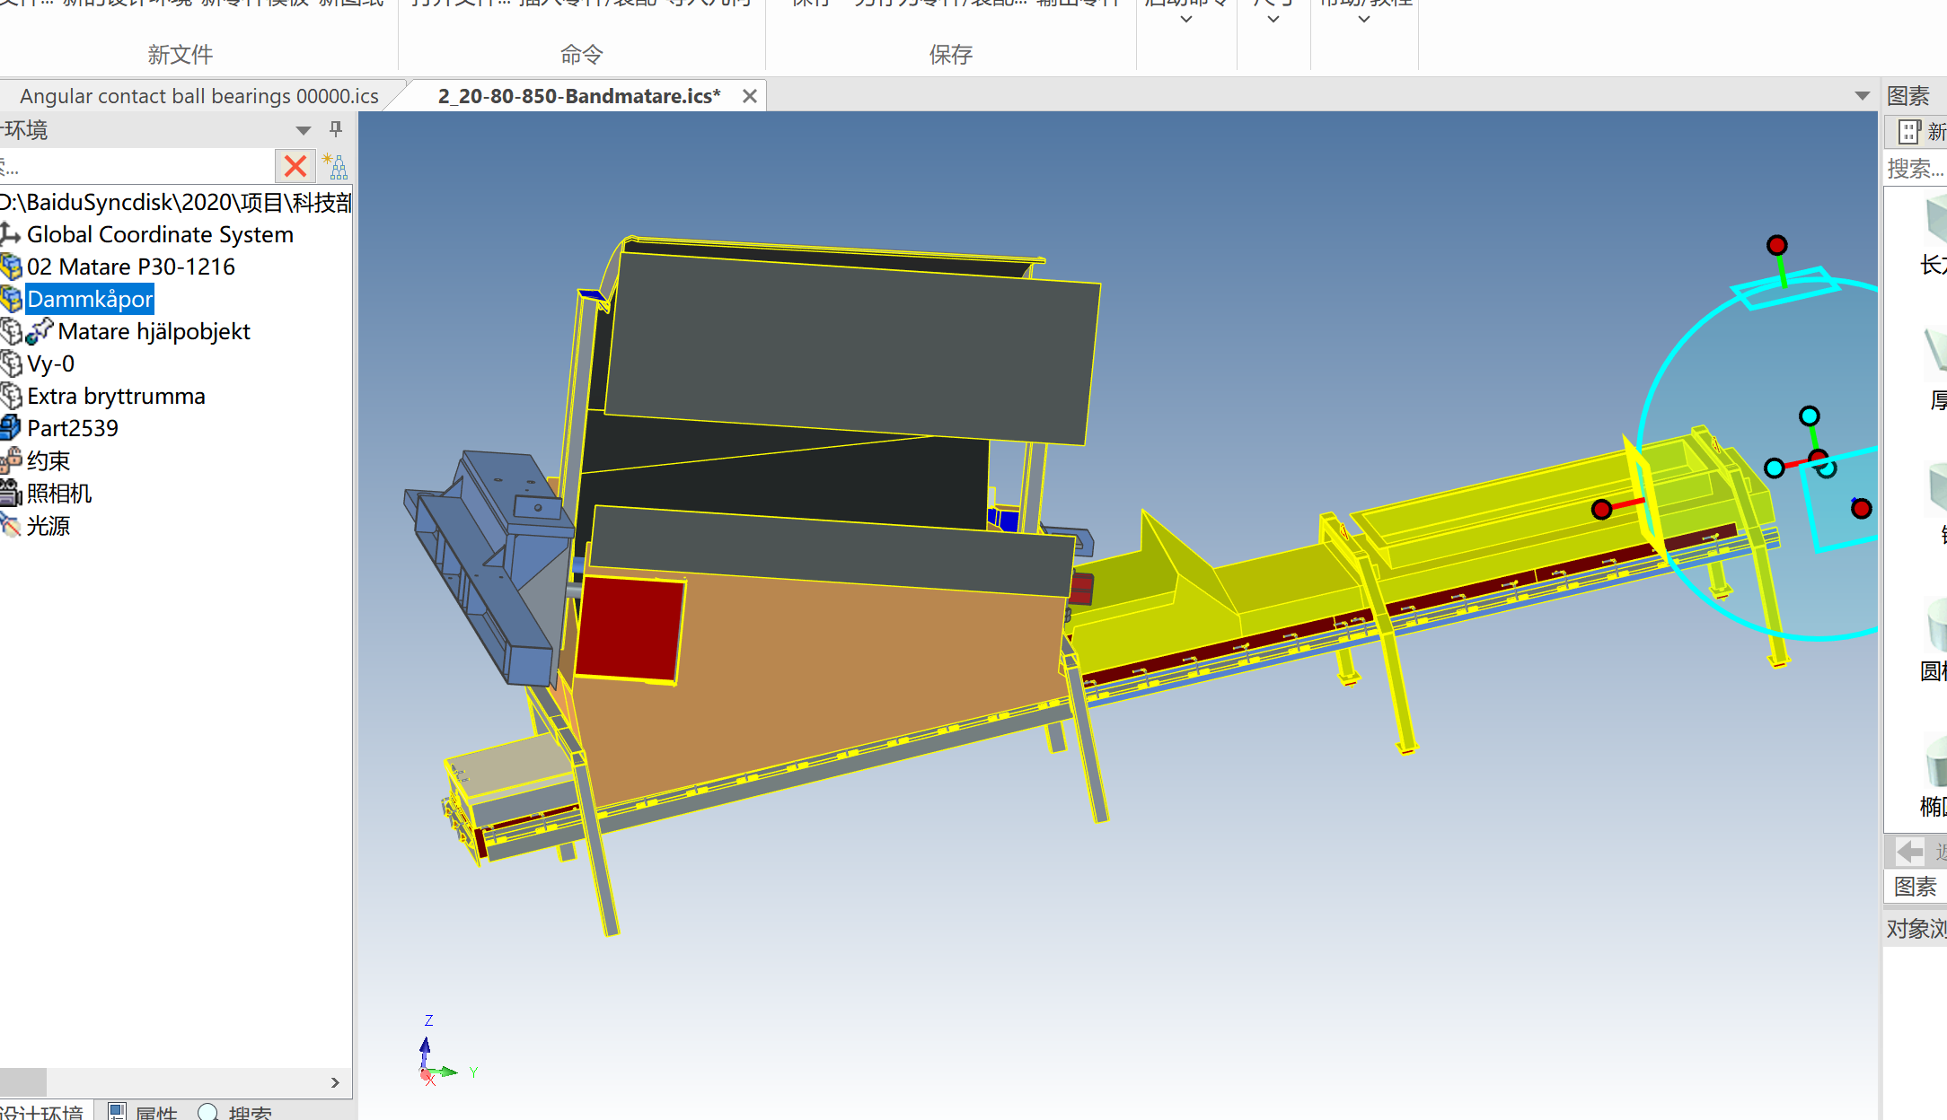Expand the third ribbon group chevron
Screen dimensions: 1947x1120
[1363, 19]
